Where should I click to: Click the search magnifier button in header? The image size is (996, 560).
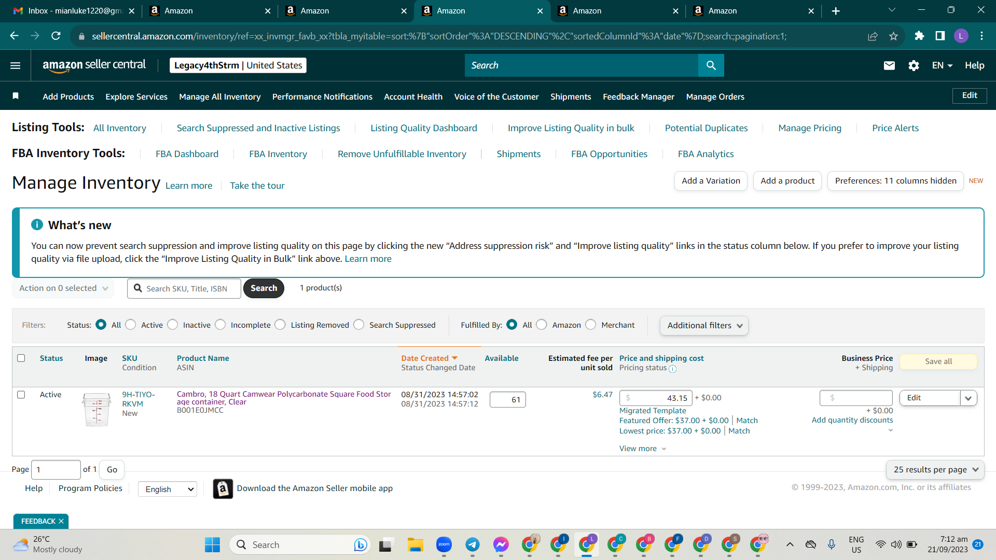coord(711,65)
